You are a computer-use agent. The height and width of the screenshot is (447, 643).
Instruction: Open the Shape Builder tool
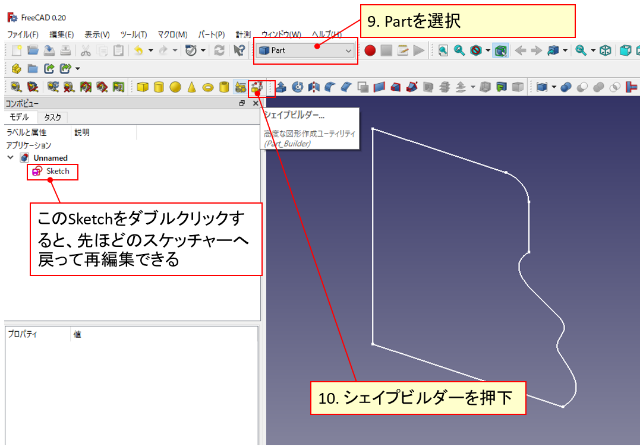pos(257,87)
